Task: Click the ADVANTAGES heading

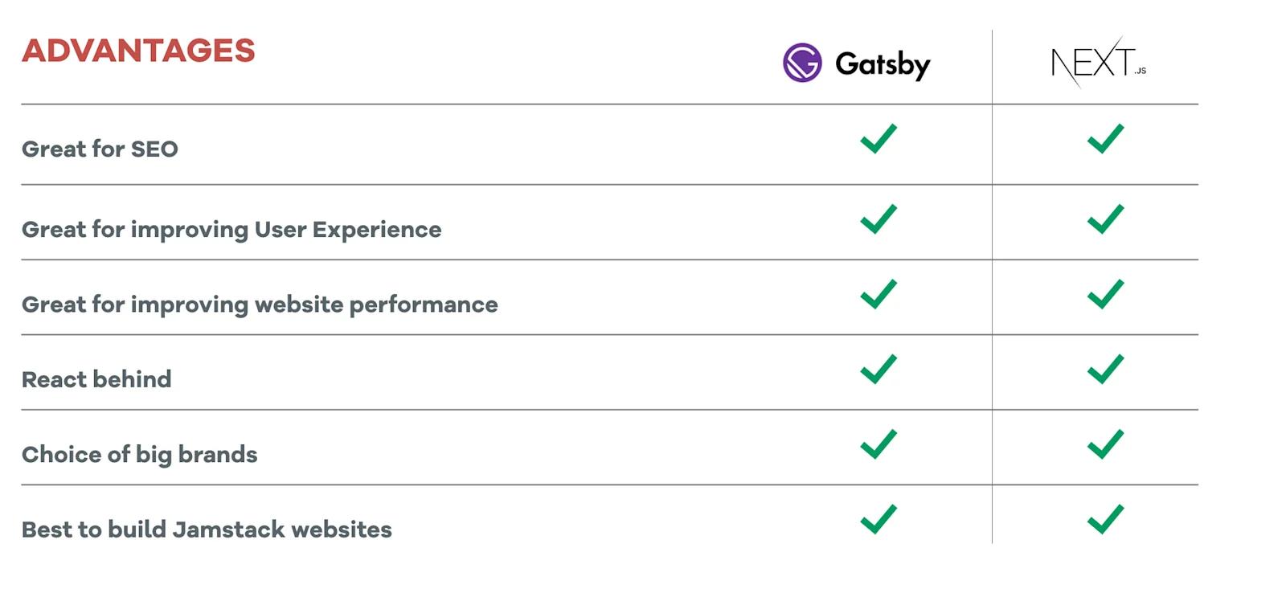Action: pyautogui.click(x=138, y=51)
